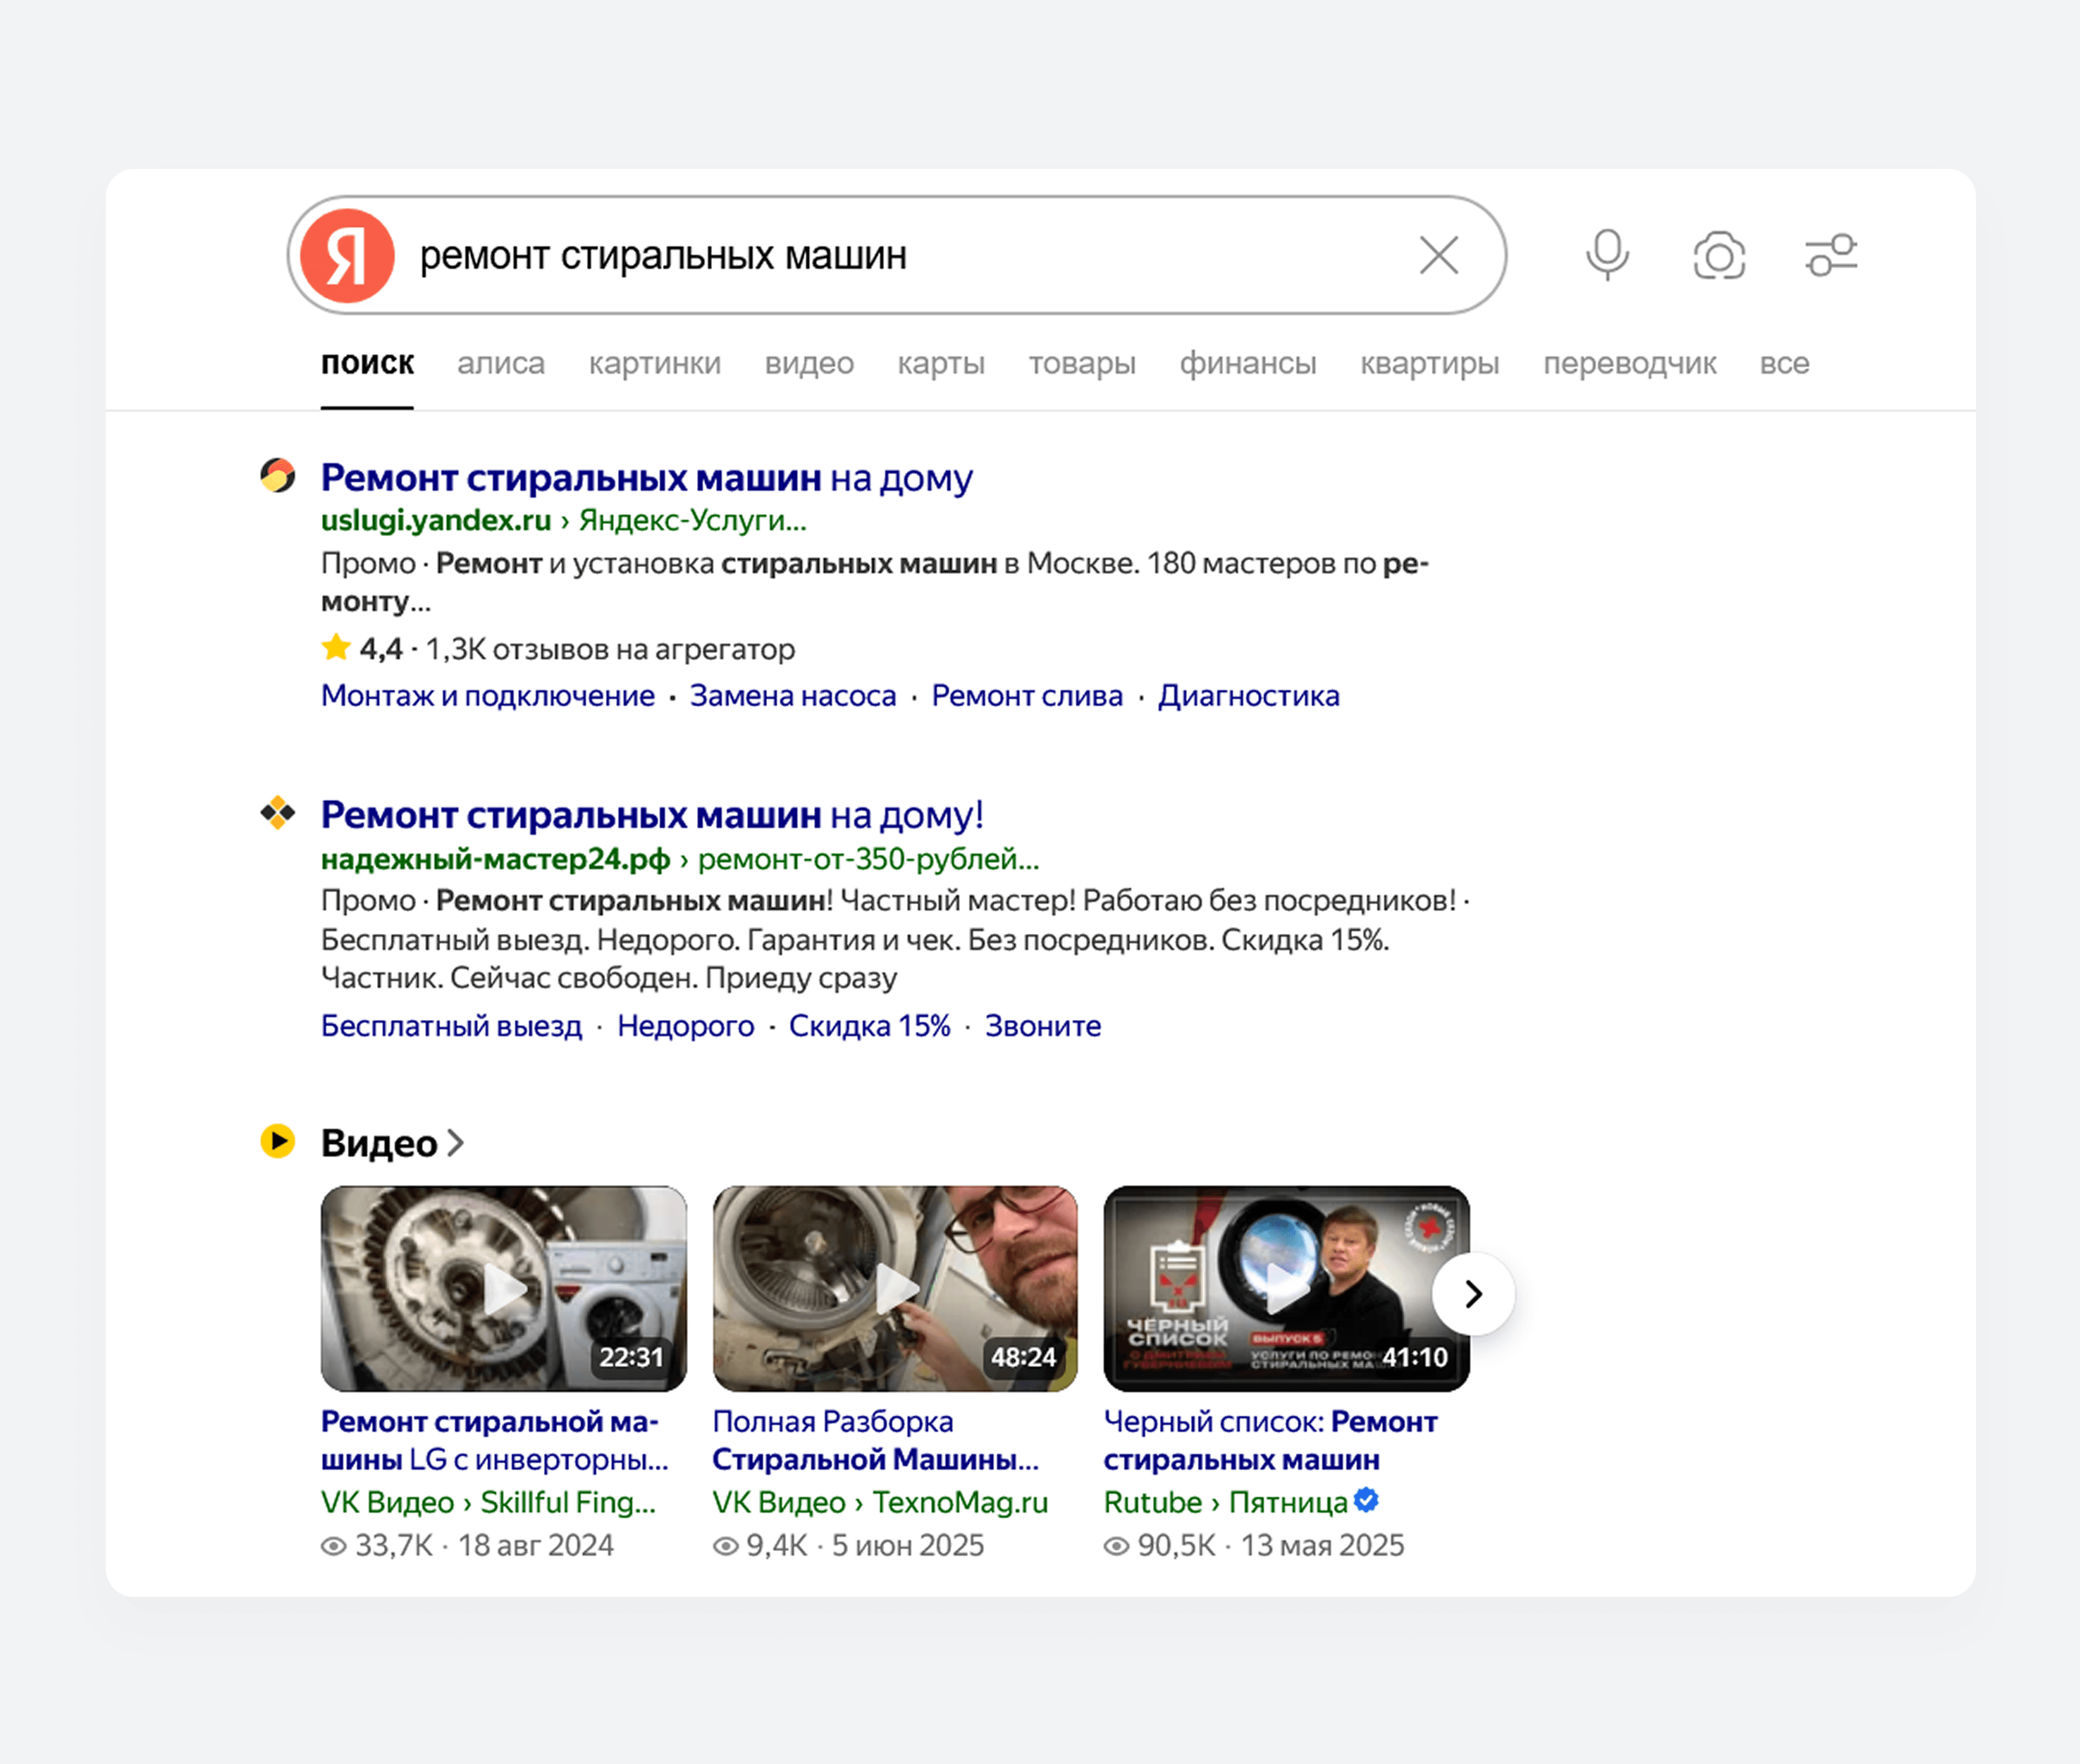Open the 'Скидка 15%' link
2080x1764 pixels.
869,1026
